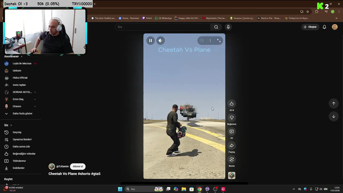Image resolution: width=343 pixels, height=193 pixels.
Task: Open the short's three-dot options menu
Action: point(210,40)
